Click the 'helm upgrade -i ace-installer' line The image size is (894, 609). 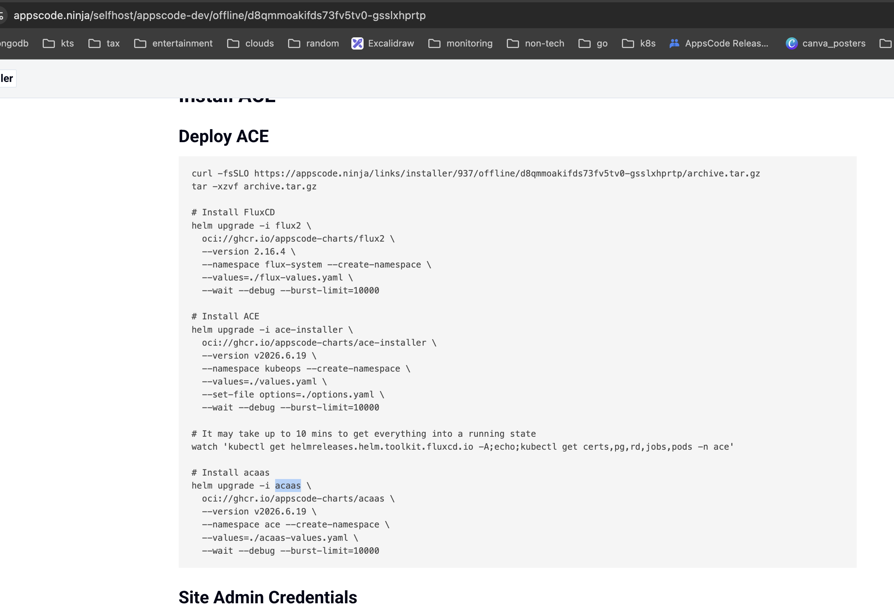coord(272,330)
